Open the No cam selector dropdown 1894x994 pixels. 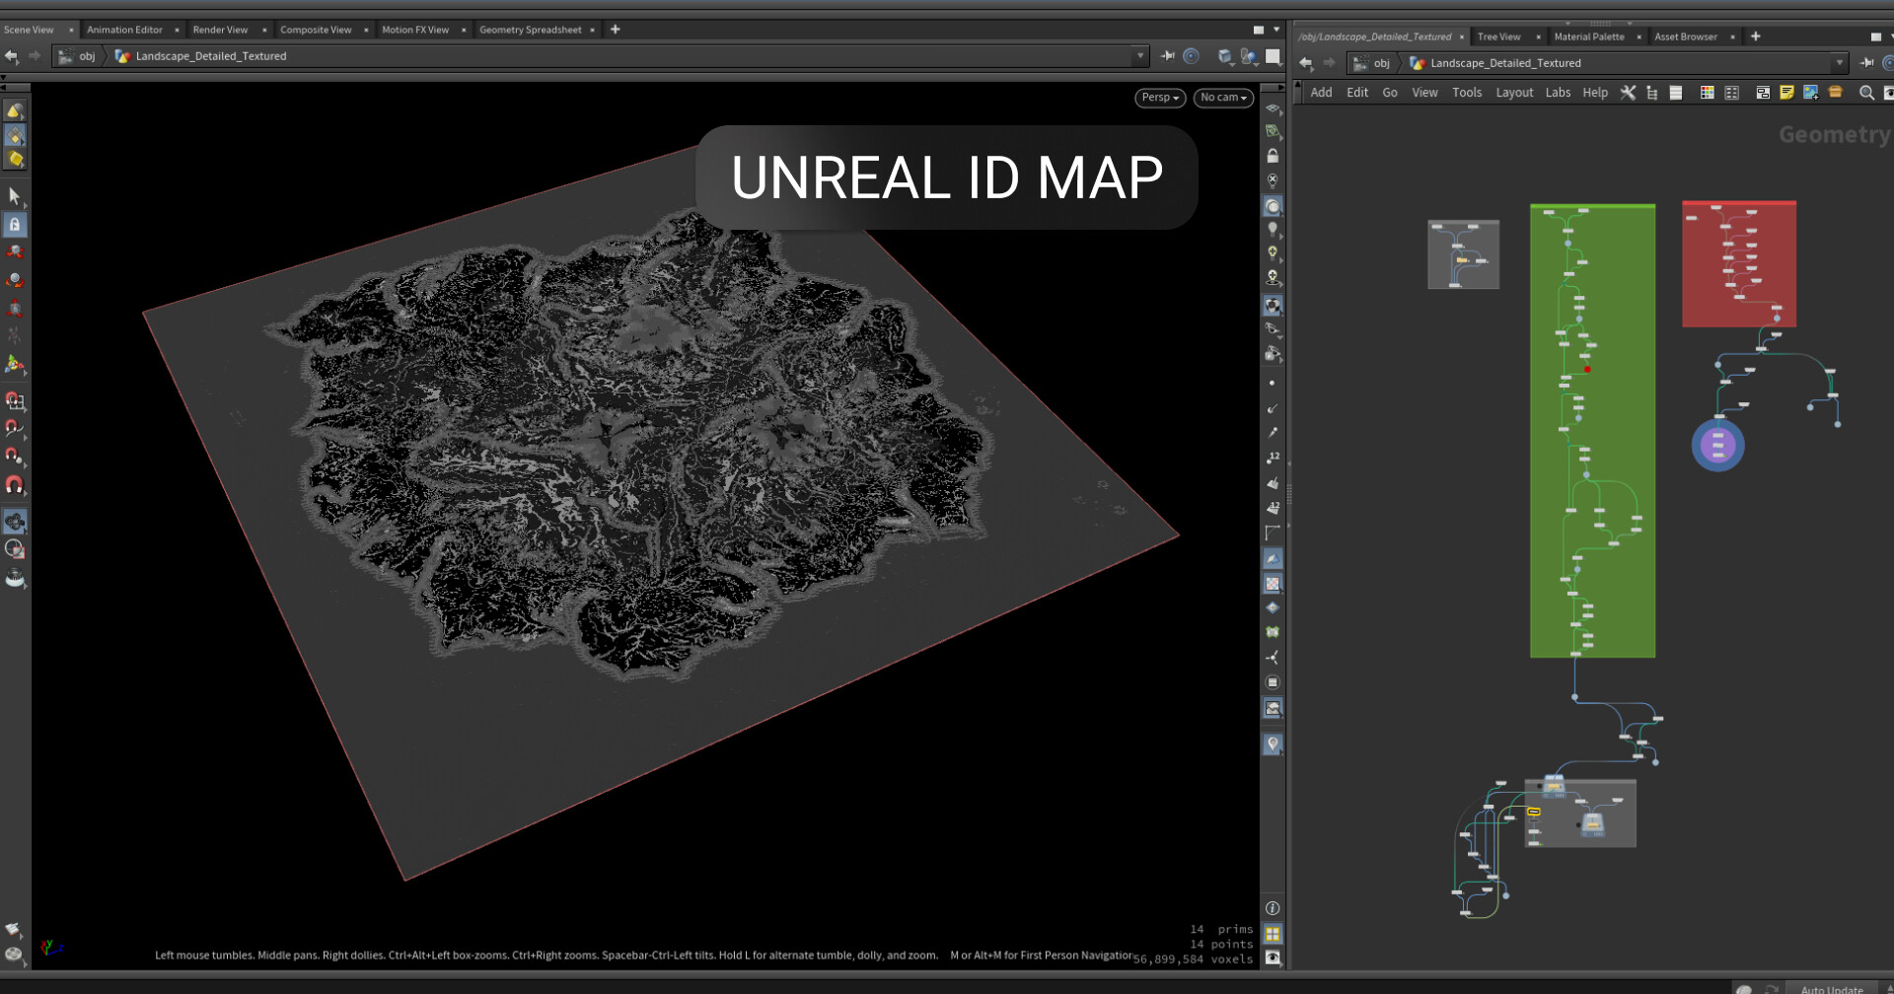click(x=1222, y=98)
